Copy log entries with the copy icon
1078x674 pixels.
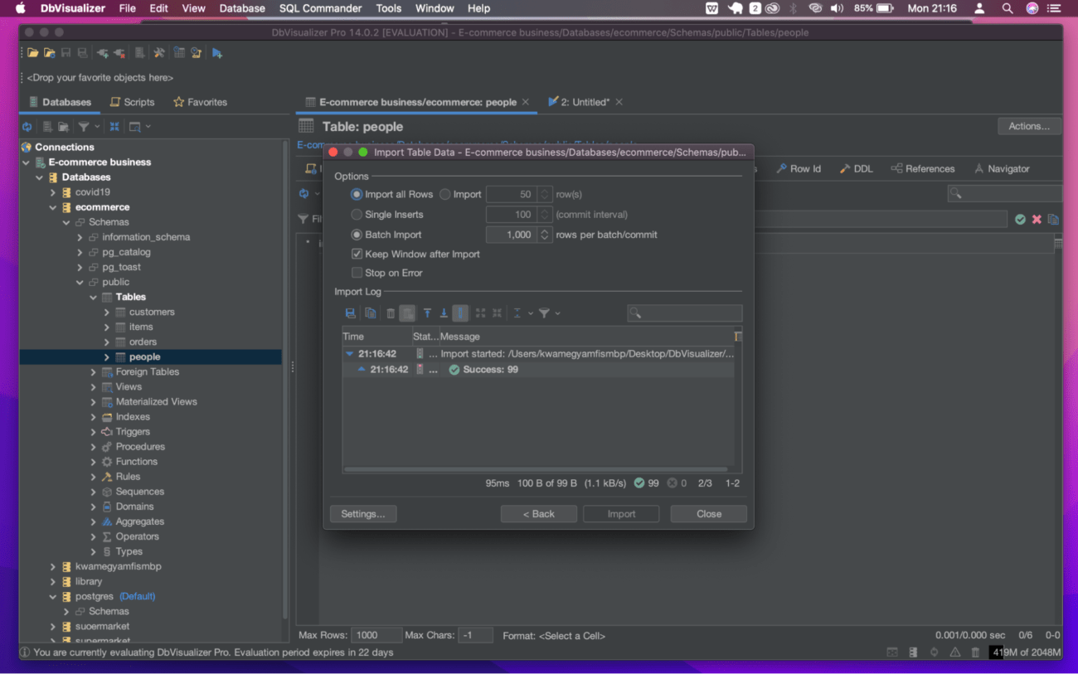pyautogui.click(x=371, y=313)
